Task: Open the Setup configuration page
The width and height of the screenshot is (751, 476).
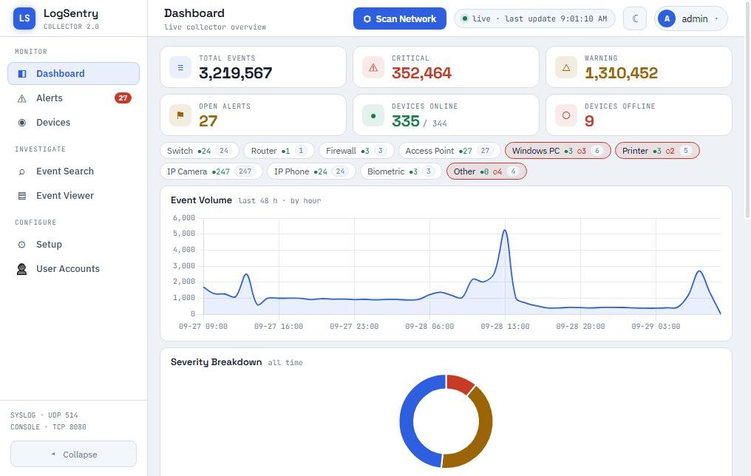Action: click(x=73, y=244)
